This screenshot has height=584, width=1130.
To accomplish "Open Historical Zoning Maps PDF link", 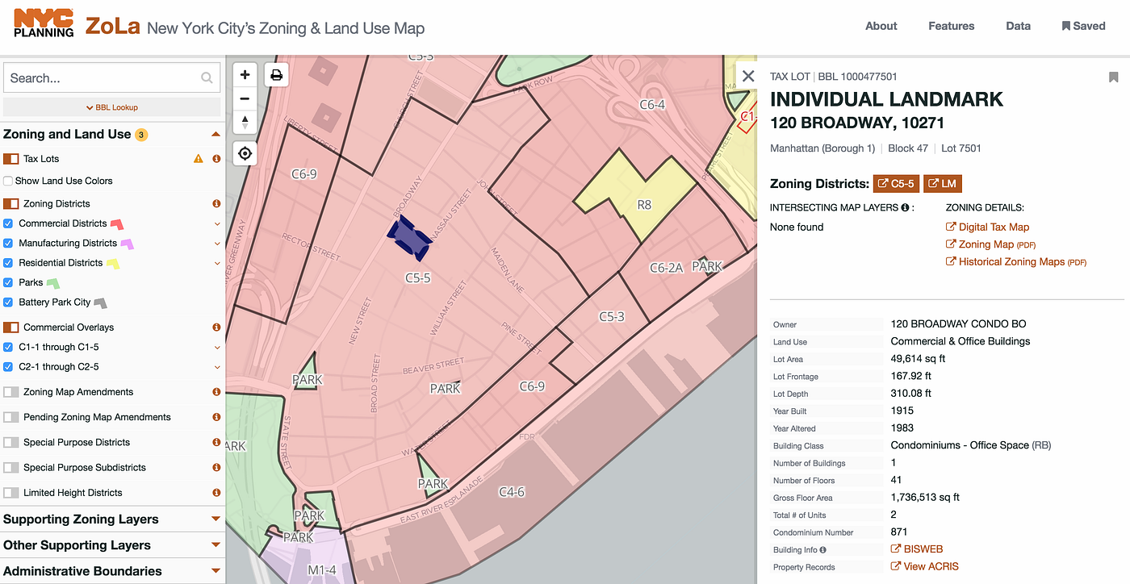I will click(1016, 262).
